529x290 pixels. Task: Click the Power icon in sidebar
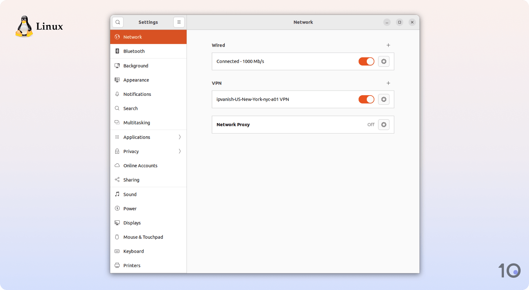click(x=117, y=208)
